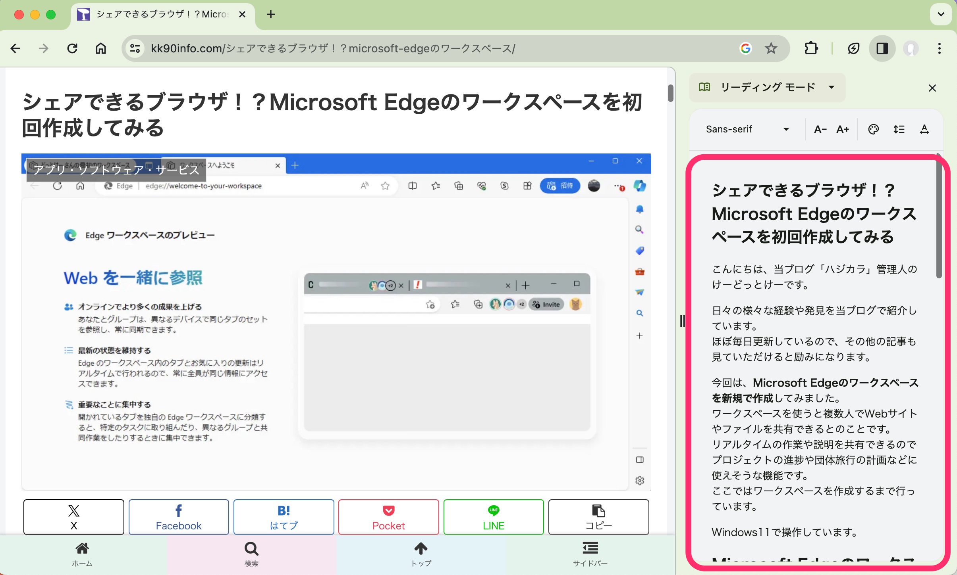Click the text Windows11で操作しています。
The width and height of the screenshot is (957, 575).
coord(785,532)
